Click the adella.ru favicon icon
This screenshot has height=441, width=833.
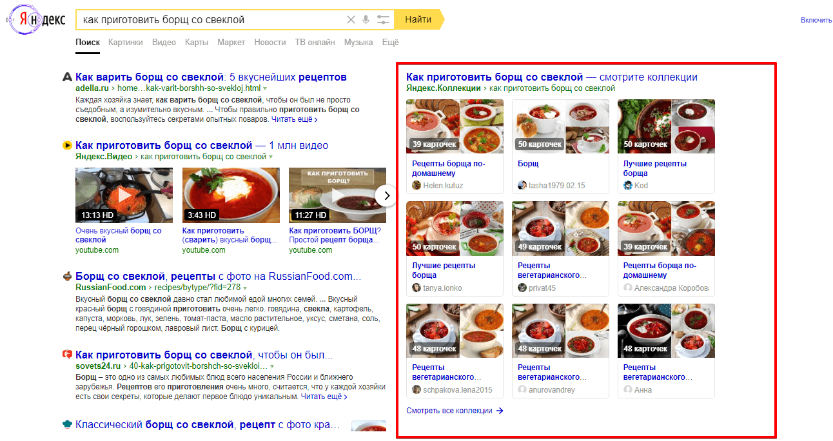point(67,77)
